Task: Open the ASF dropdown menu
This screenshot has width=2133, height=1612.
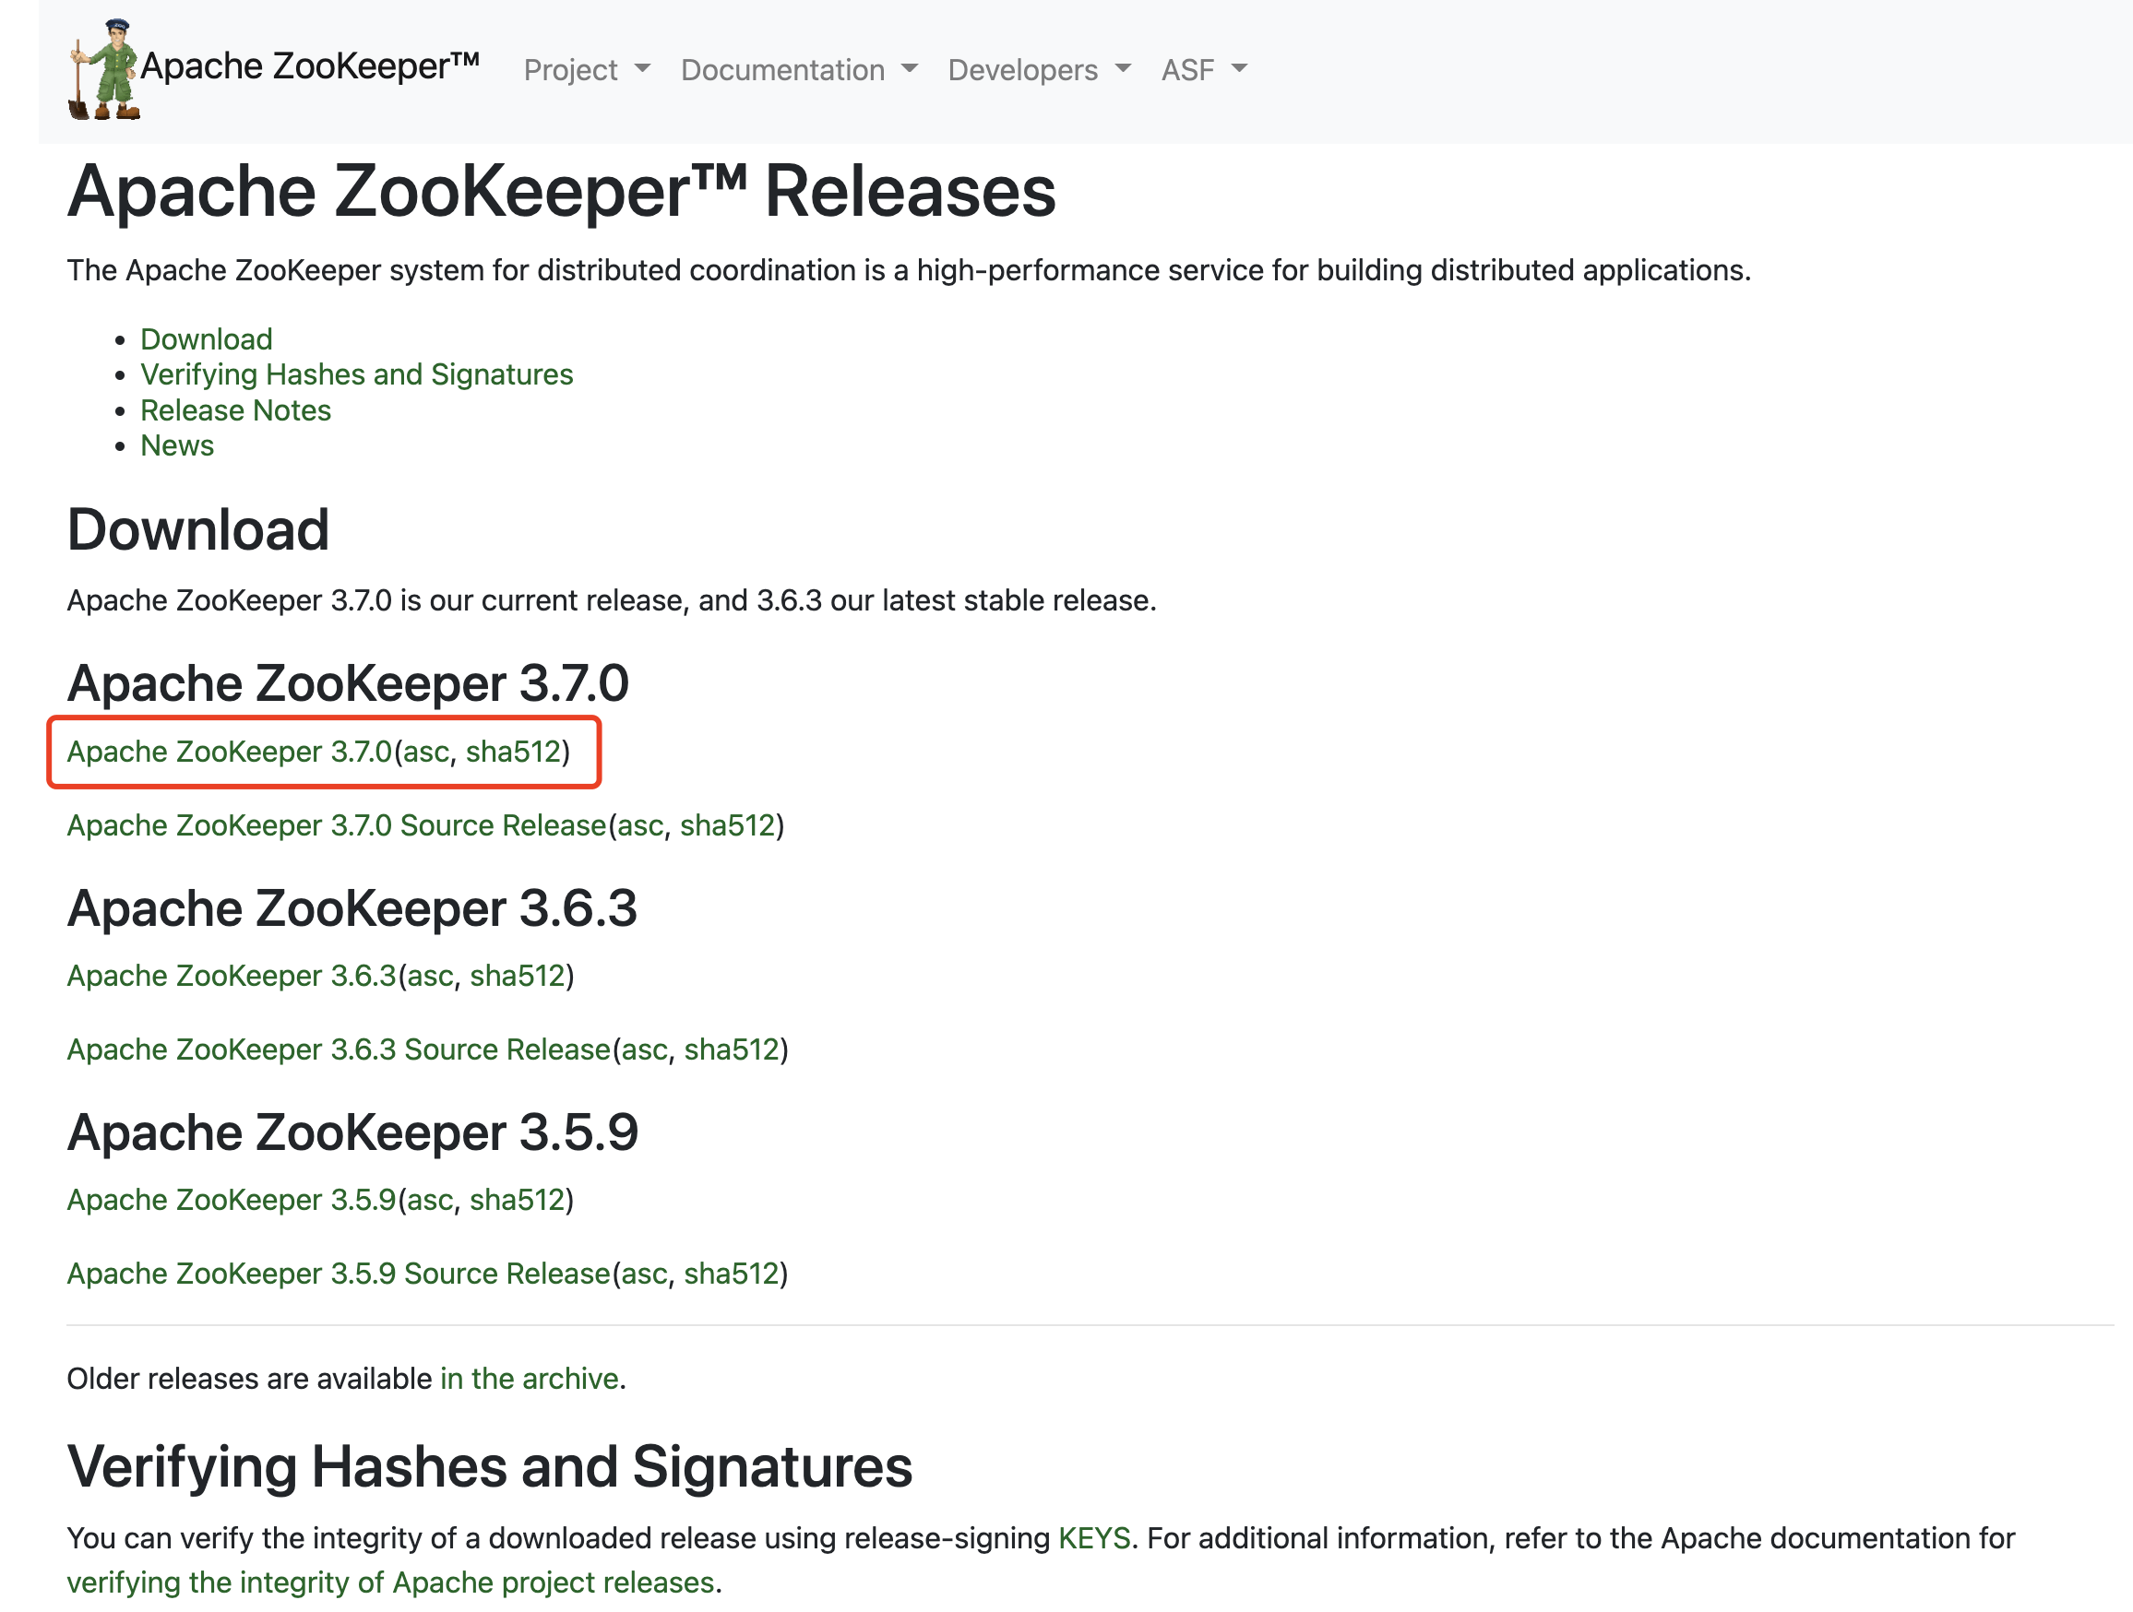Action: pos(1203,69)
